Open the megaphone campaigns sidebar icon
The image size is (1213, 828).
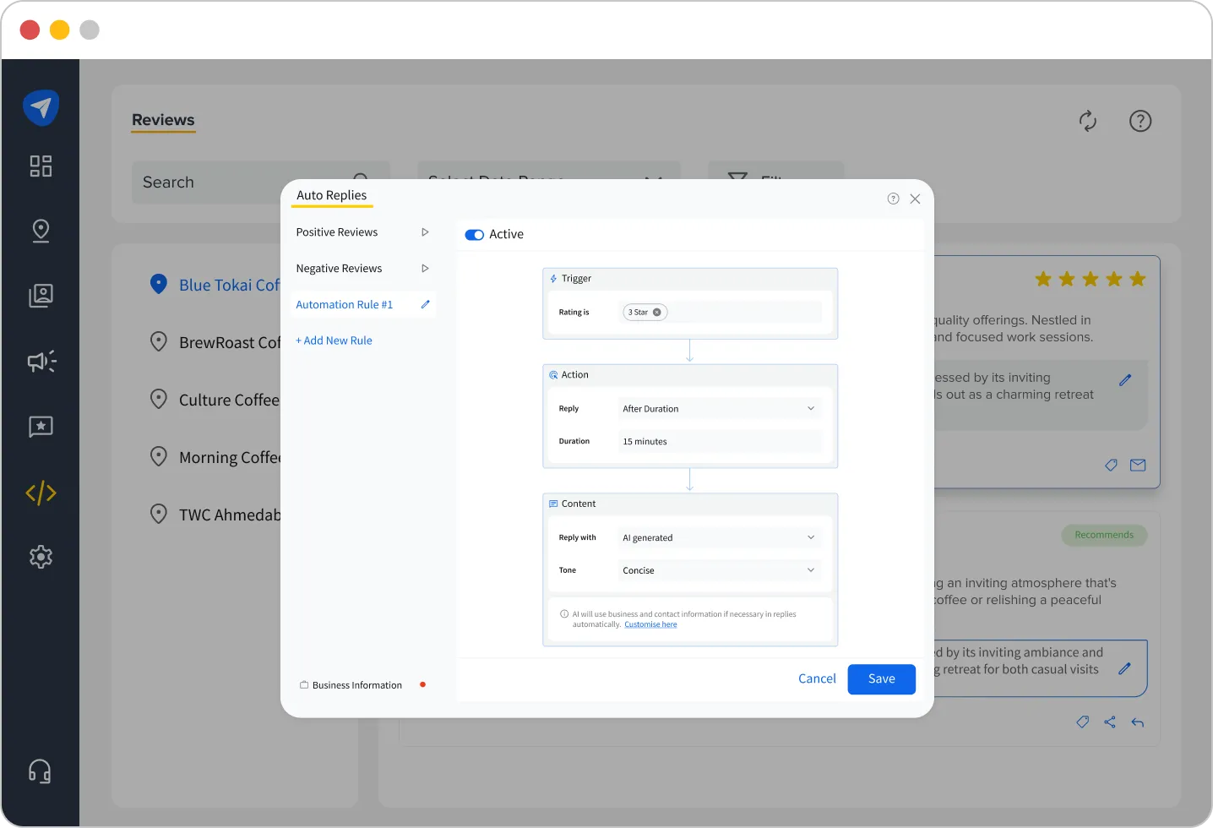click(41, 362)
